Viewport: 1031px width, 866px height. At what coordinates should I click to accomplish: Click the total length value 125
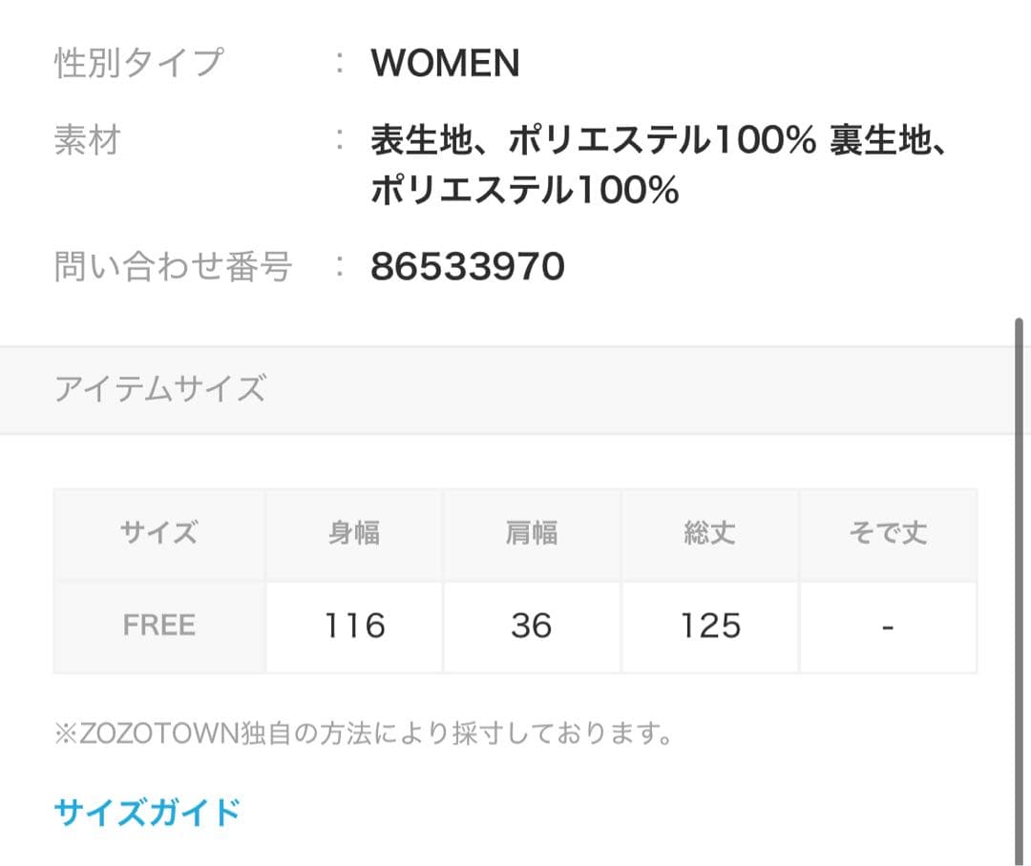[710, 626]
